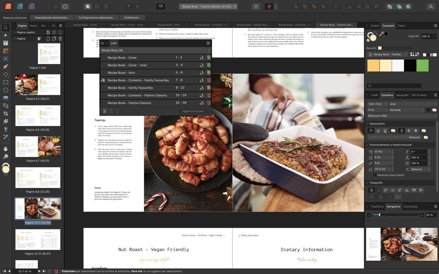Screen dimensions: 439x274
Task: Toggle superscript S typography button
Action: point(400,190)
